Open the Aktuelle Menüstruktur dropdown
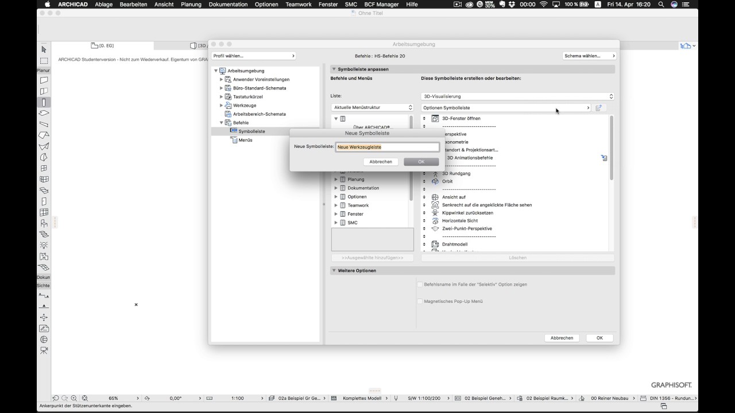The image size is (735, 413). 372,107
